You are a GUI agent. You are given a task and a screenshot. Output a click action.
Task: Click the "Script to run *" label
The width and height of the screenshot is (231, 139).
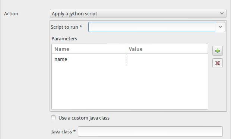(66, 27)
